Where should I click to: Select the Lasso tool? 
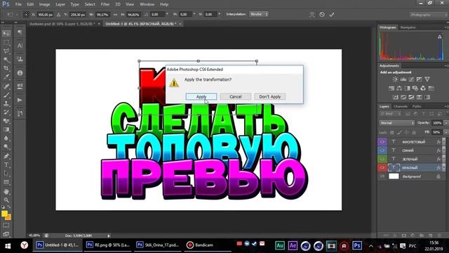6,51
